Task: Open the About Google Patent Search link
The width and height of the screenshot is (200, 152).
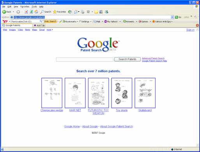Action: pyautogui.click(x=117, y=126)
